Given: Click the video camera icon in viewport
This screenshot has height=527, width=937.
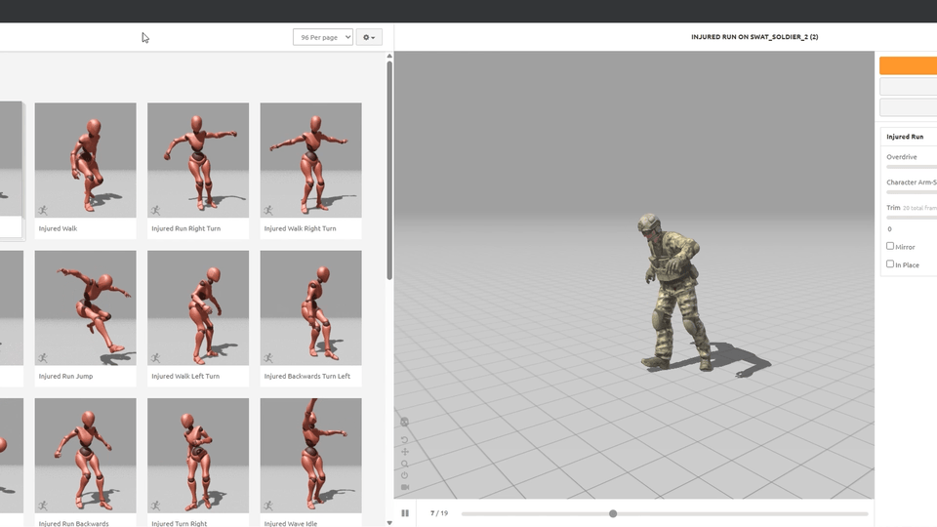Looking at the screenshot, I should point(405,487).
